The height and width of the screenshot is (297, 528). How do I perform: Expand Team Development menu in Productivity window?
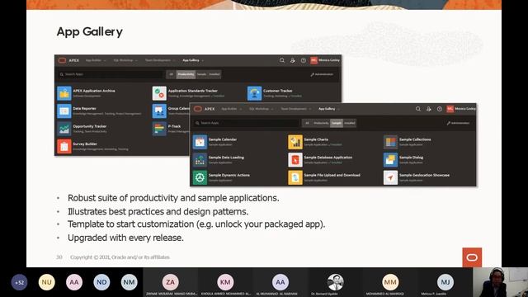click(x=159, y=60)
